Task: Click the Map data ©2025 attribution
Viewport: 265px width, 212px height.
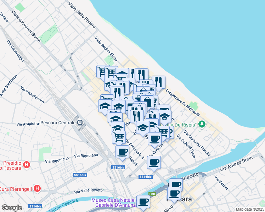Action: [250, 209]
